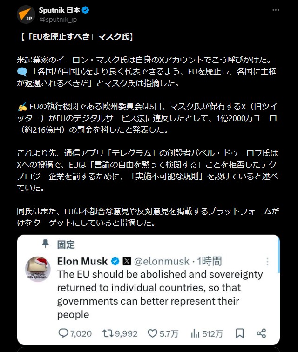Click the pin icon beside 固定
Screen dimensions: 298x352
click(45, 244)
